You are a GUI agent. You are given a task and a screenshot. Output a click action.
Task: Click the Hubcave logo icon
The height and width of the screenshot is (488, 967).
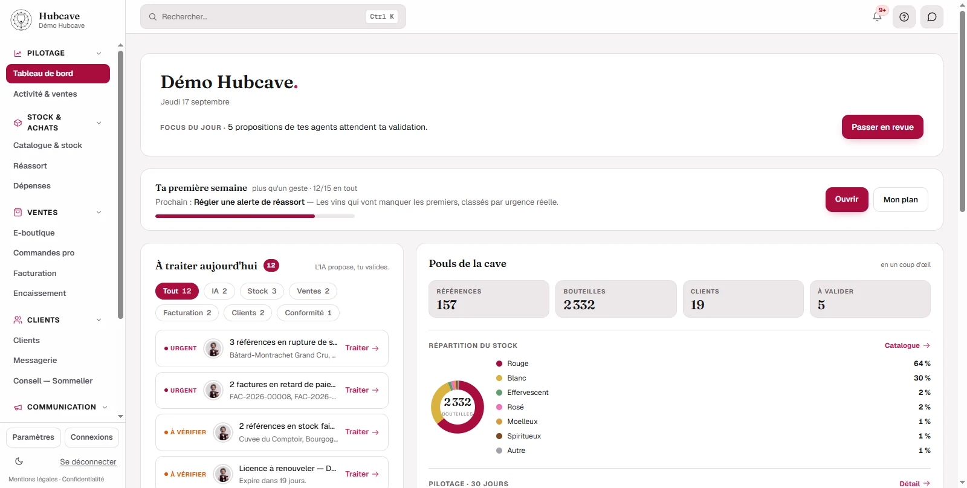click(x=21, y=20)
